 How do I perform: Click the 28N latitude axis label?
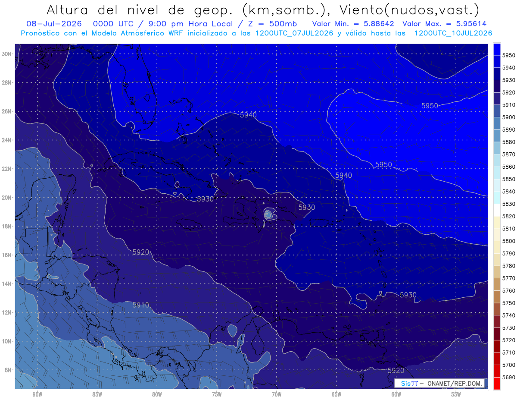tap(7, 82)
